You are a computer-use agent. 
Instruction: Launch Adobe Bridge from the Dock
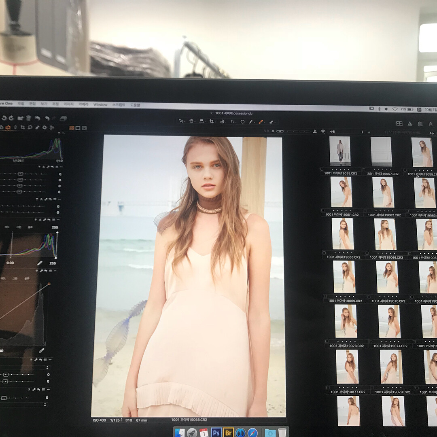coord(228,432)
